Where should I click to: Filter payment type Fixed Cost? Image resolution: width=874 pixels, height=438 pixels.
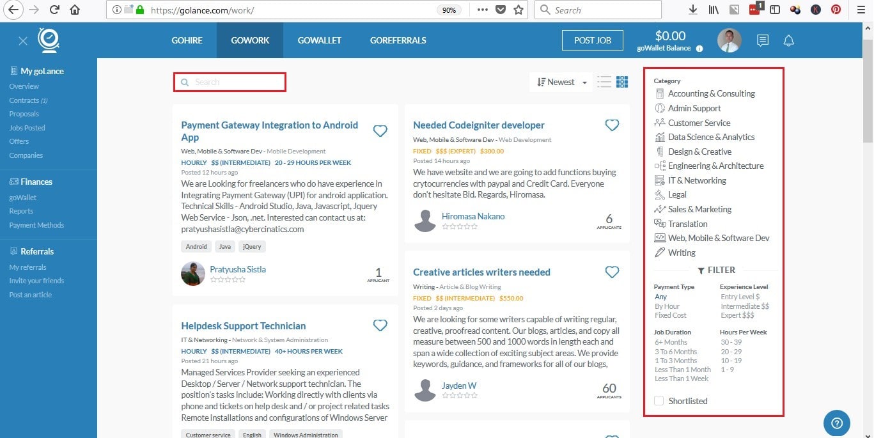coord(670,315)
